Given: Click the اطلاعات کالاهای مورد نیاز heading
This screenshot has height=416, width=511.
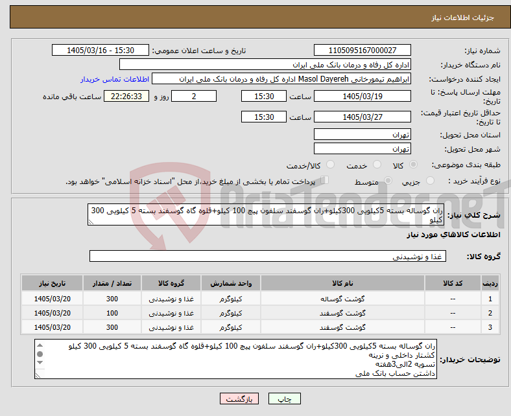Looking at the screenshot, I should [453, 235].
